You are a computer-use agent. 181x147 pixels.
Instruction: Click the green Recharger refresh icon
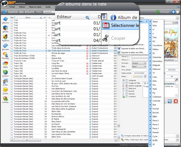(x=157, y=12)
